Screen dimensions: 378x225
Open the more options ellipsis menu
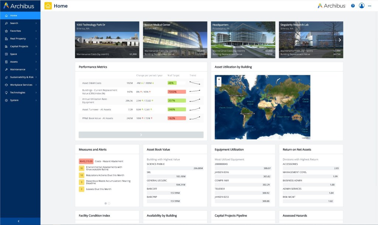click(x=370, y=6)
